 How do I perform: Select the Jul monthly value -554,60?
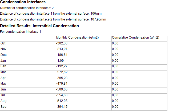(x=62, y=95)
